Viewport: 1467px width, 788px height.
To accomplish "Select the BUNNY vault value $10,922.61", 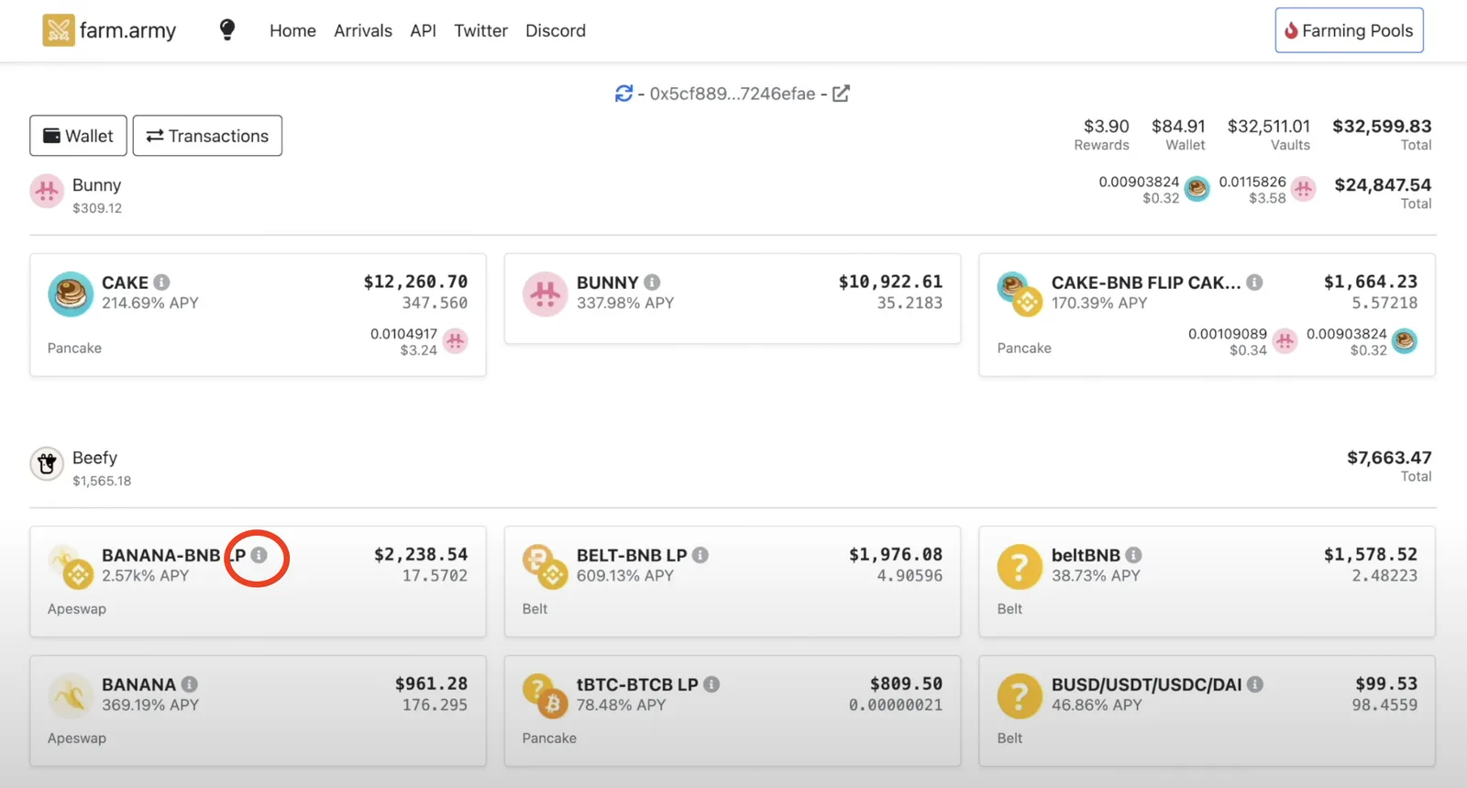I will click(890, 282).
